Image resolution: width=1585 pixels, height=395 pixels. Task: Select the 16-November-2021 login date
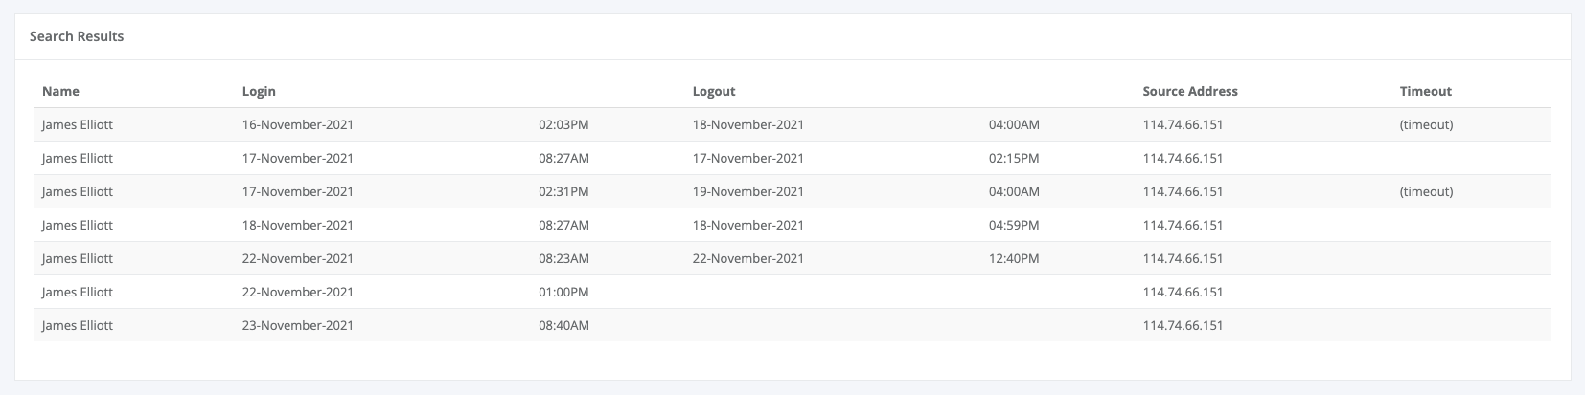click(x=298, y=124)
